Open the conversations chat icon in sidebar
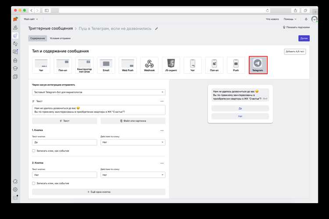Screen dimensions: 329x219 tap(15, 52)
